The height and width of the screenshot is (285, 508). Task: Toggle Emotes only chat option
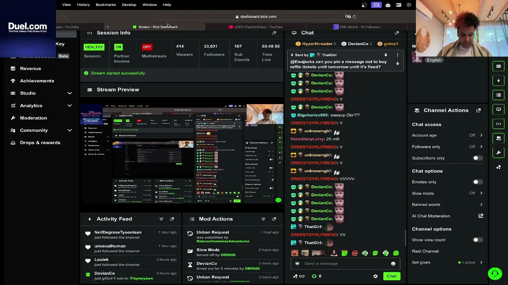point(477,182)
